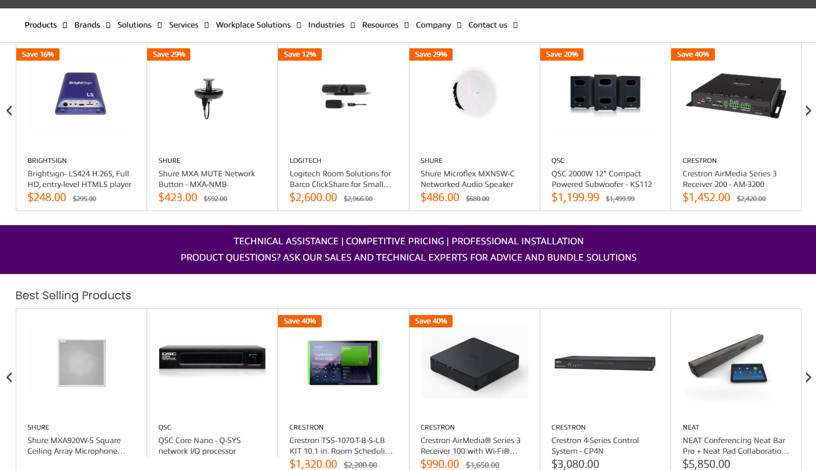Open the Resources menu
The height and width of the screenshot is (470, 816).
coord(380,25)
